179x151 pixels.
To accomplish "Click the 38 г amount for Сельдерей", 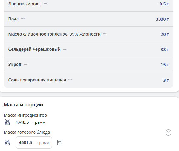I will [165, 50].
